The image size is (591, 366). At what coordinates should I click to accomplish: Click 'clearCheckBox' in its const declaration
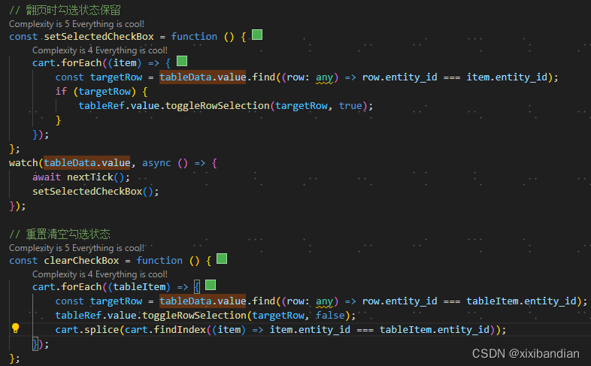point(81,261)
